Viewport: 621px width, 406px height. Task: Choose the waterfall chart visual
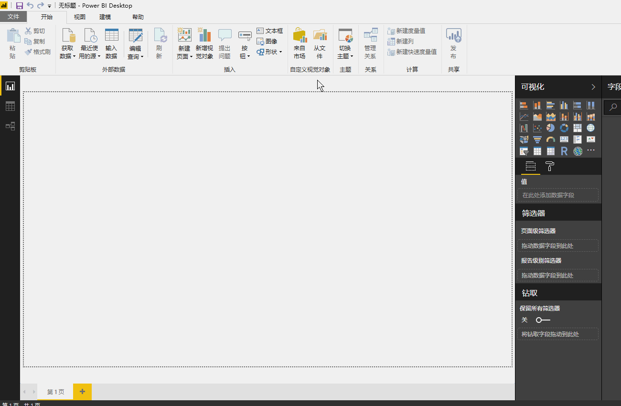point(524,128)
